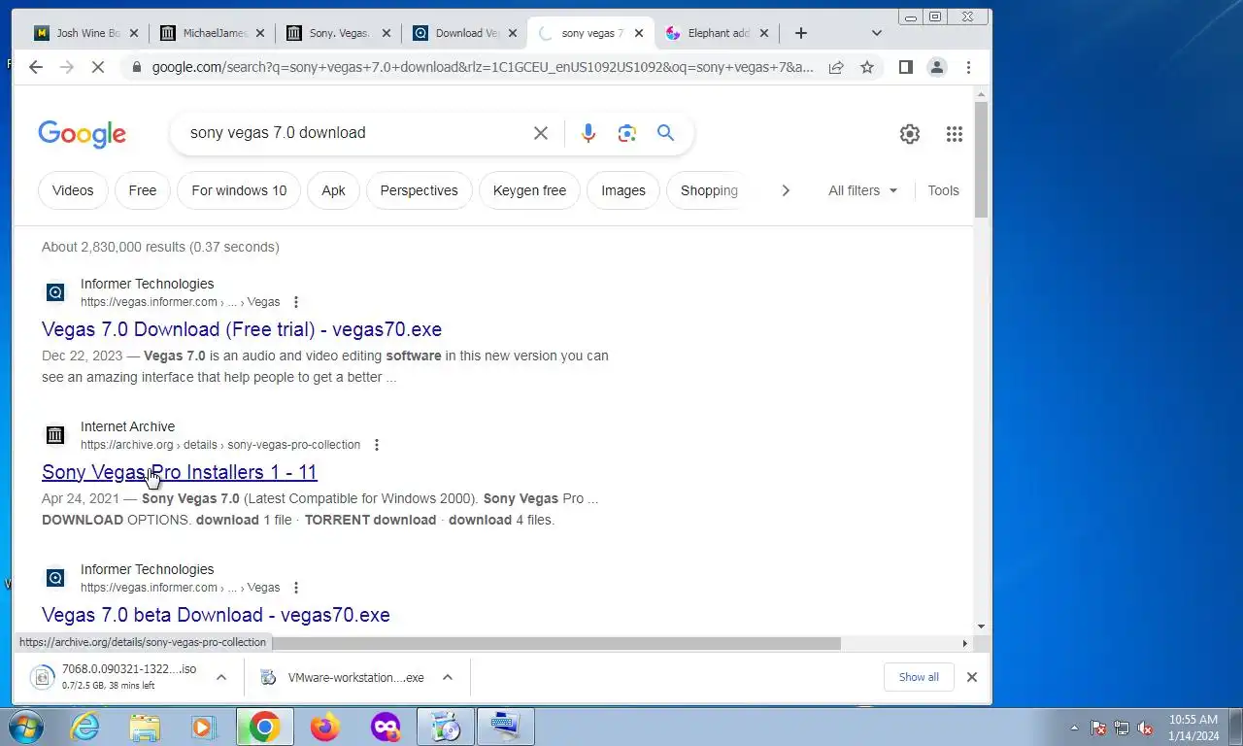Viewport: 1243px width, 746px height.
Task: Go to Google homepage logo
Action: [x=83, y=134]
